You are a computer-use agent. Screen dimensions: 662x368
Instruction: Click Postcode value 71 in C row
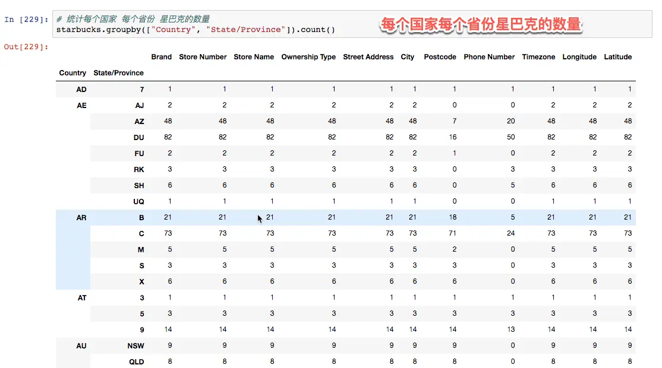pos(453,233)
